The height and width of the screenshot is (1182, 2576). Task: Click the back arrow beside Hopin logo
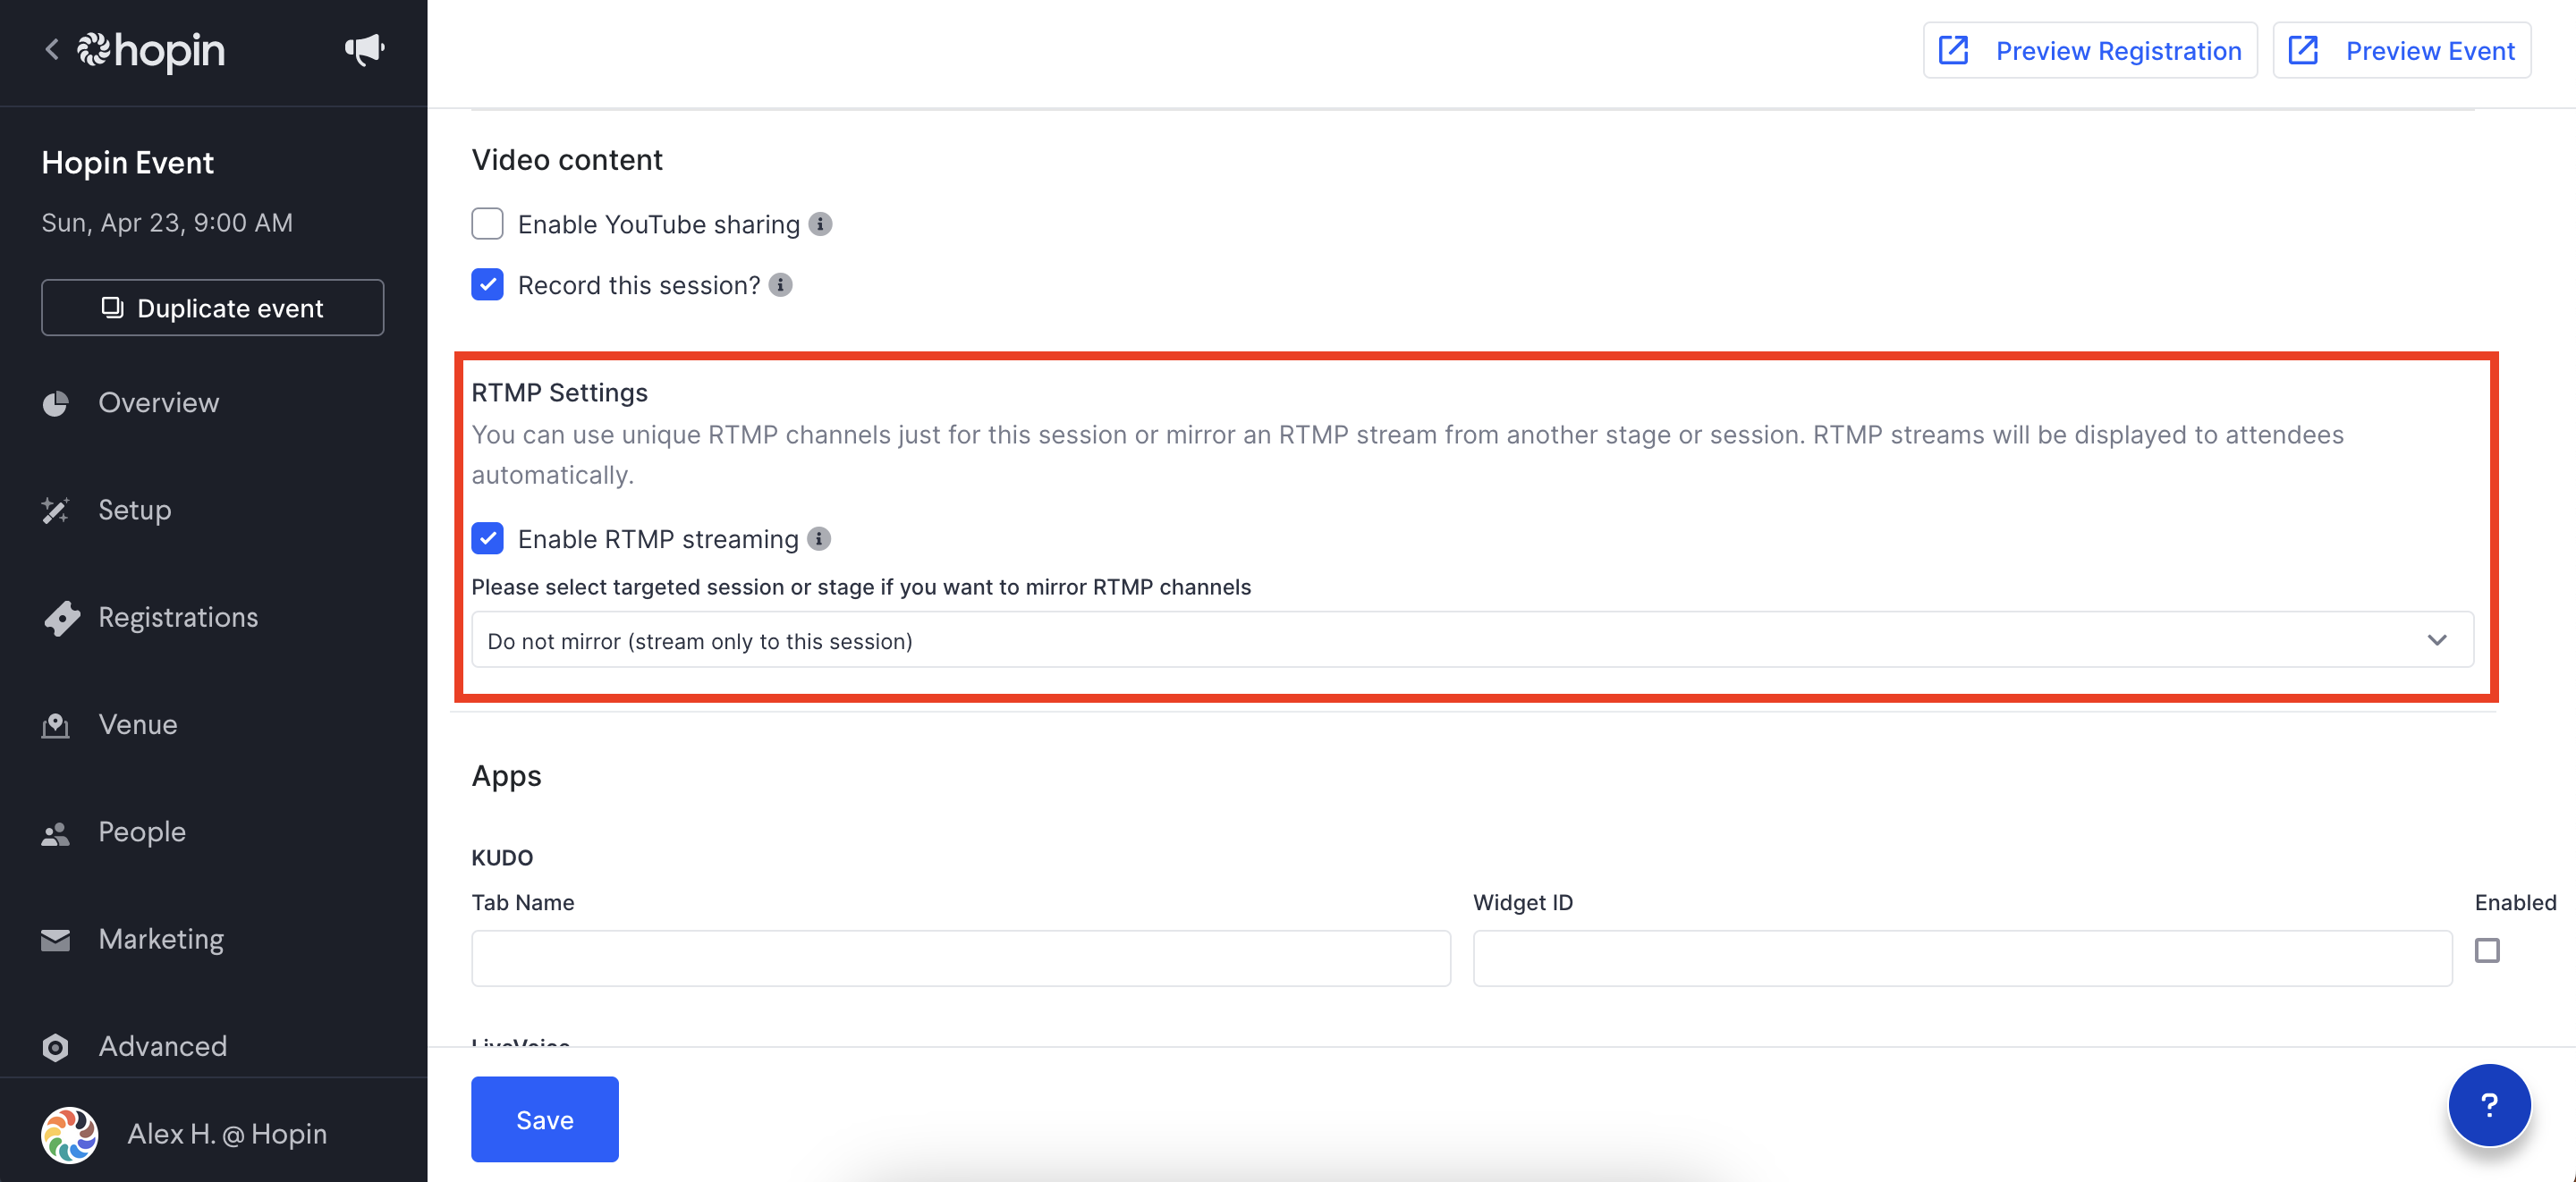coord(52,49)
